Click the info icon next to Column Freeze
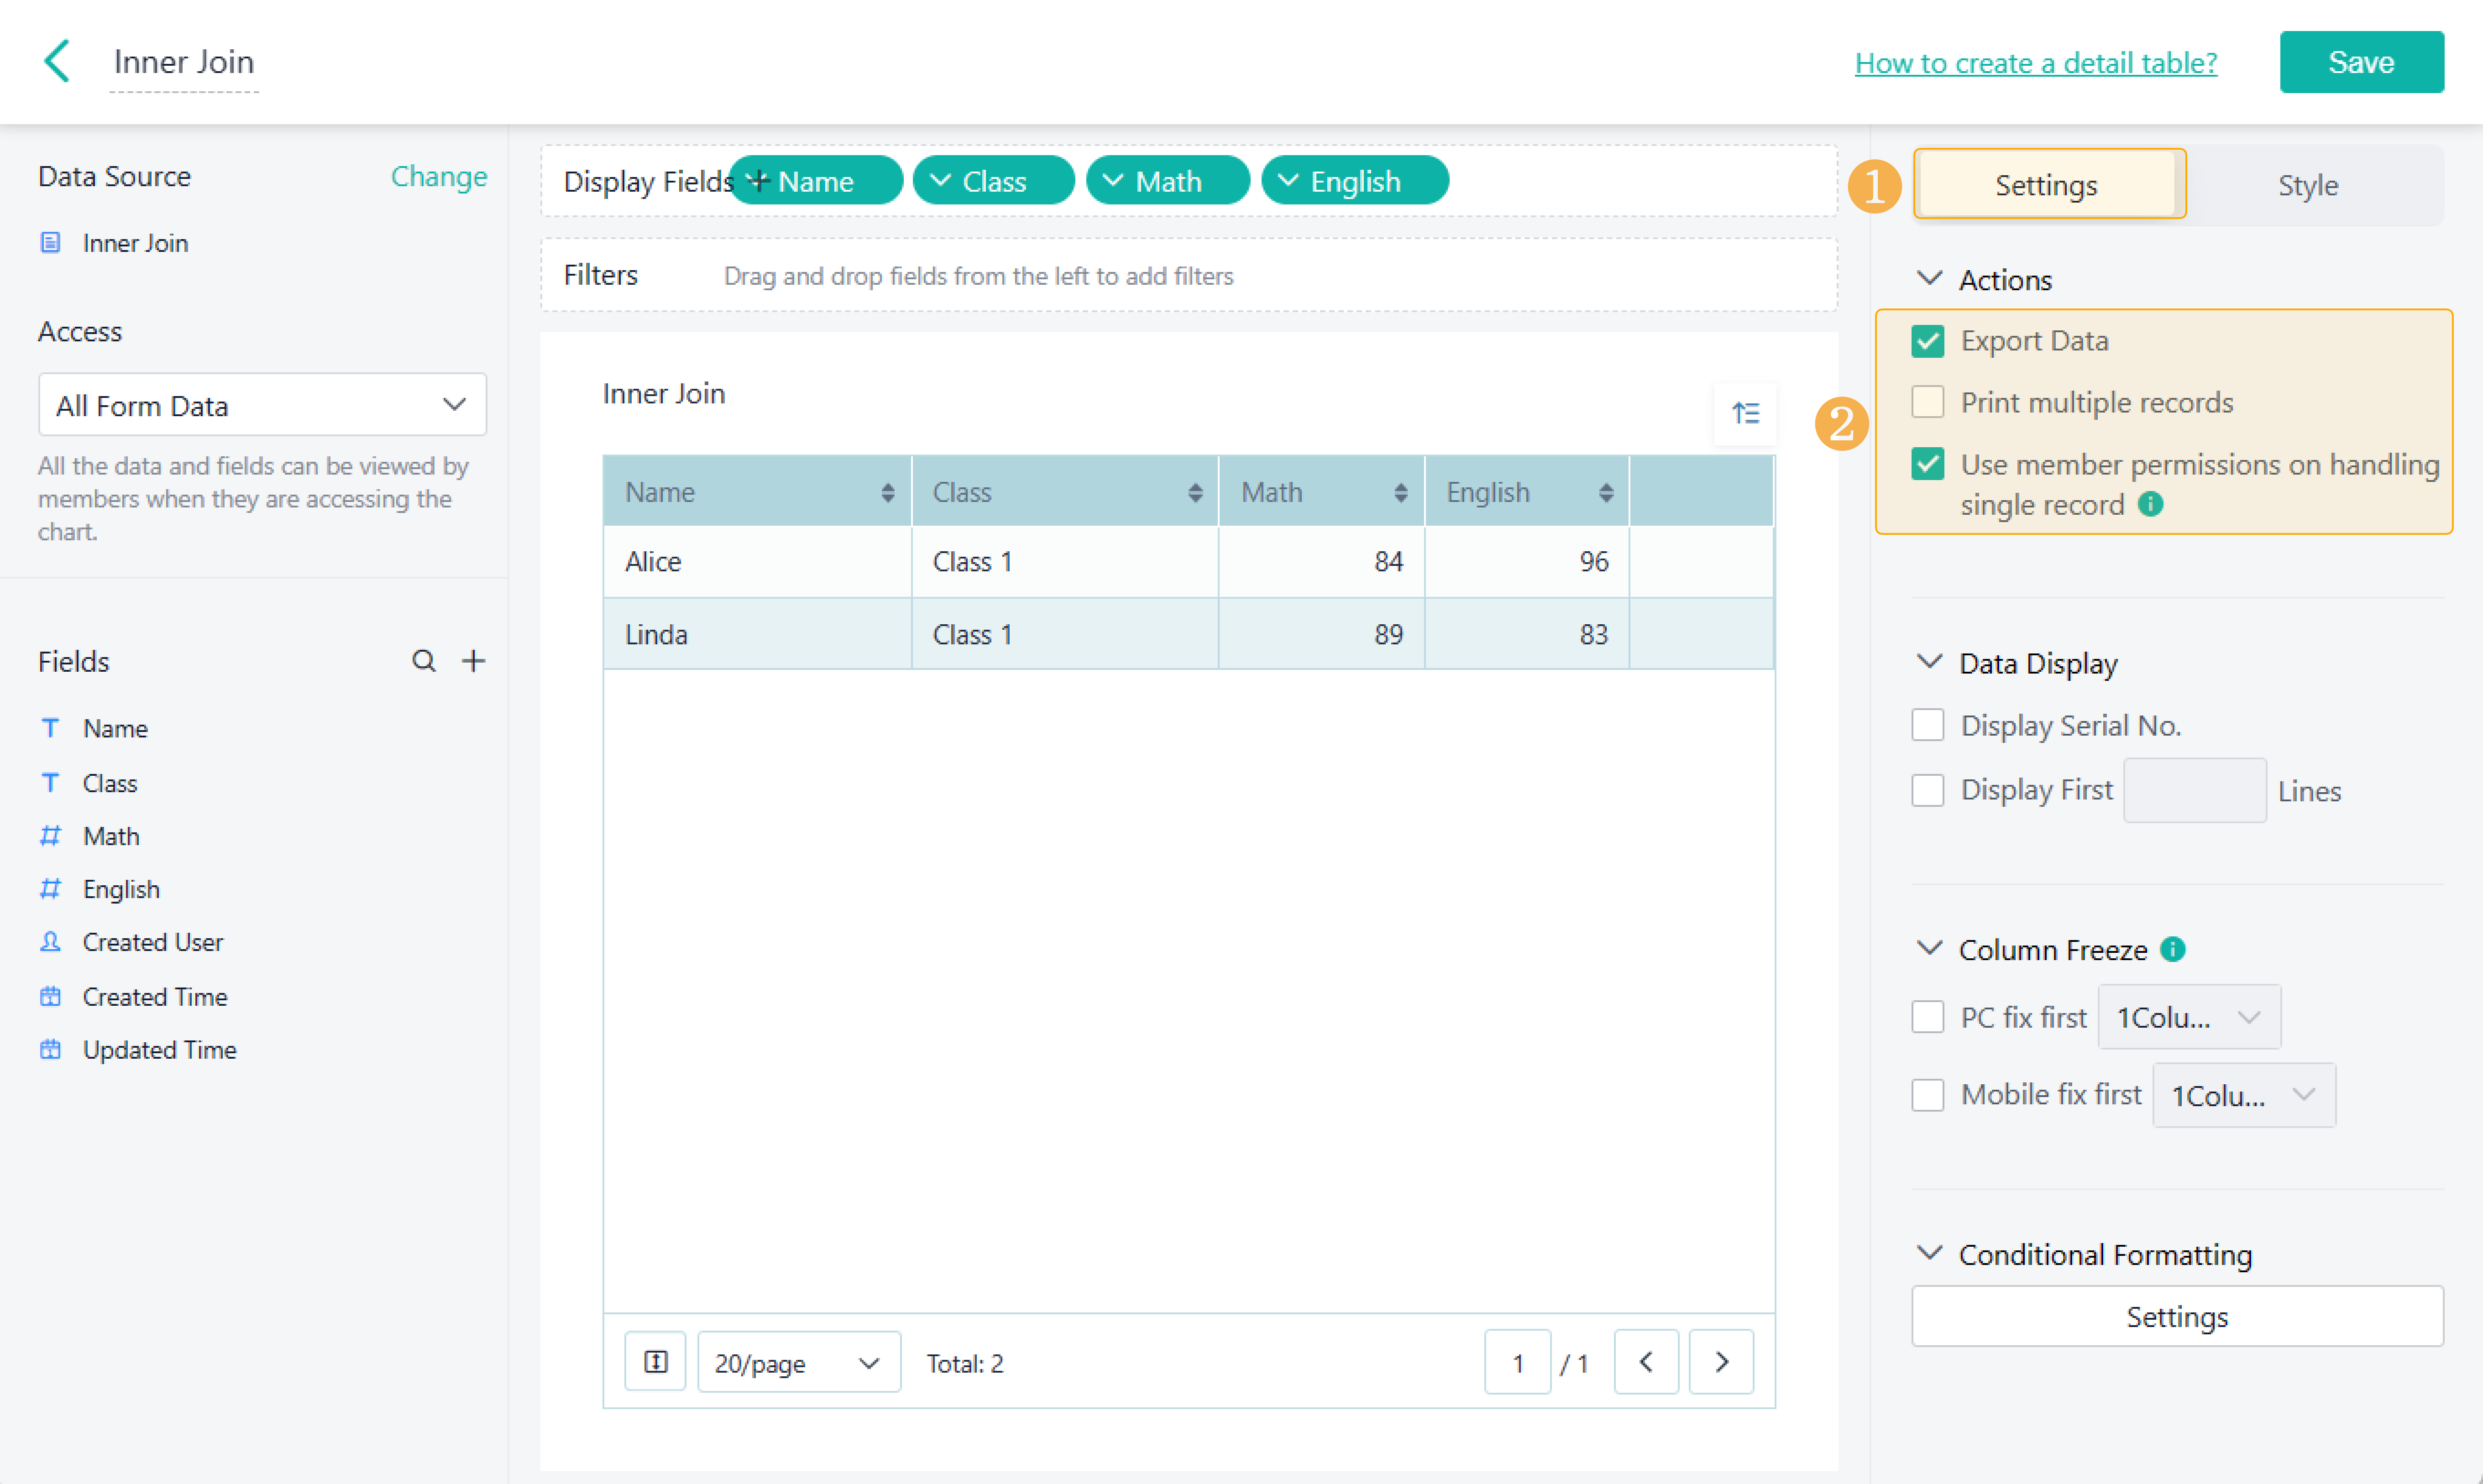This screenshot has width=2483, height=1484. 2172,949
